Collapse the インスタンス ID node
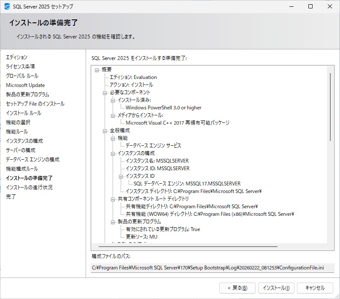 point(120,176)
